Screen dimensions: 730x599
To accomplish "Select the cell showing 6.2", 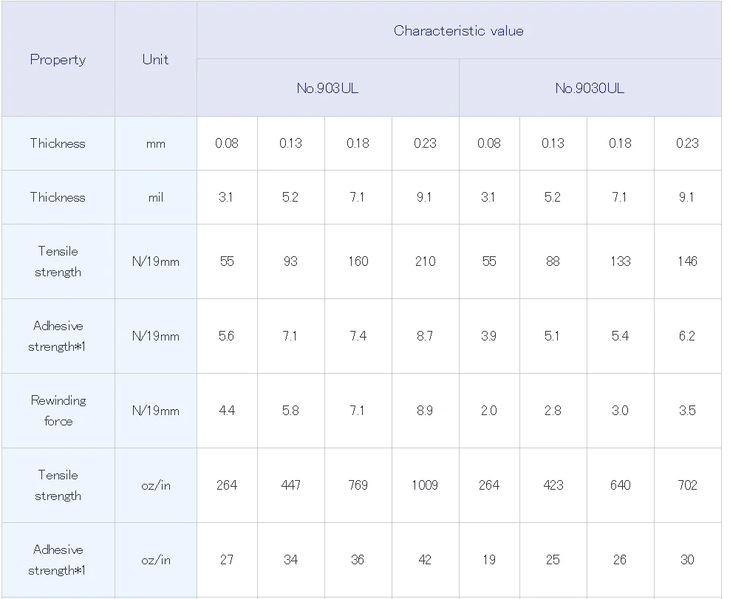I will (x=687, y=336).
